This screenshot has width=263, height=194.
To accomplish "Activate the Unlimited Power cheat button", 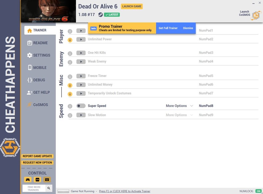I will [x=81, y=39].
